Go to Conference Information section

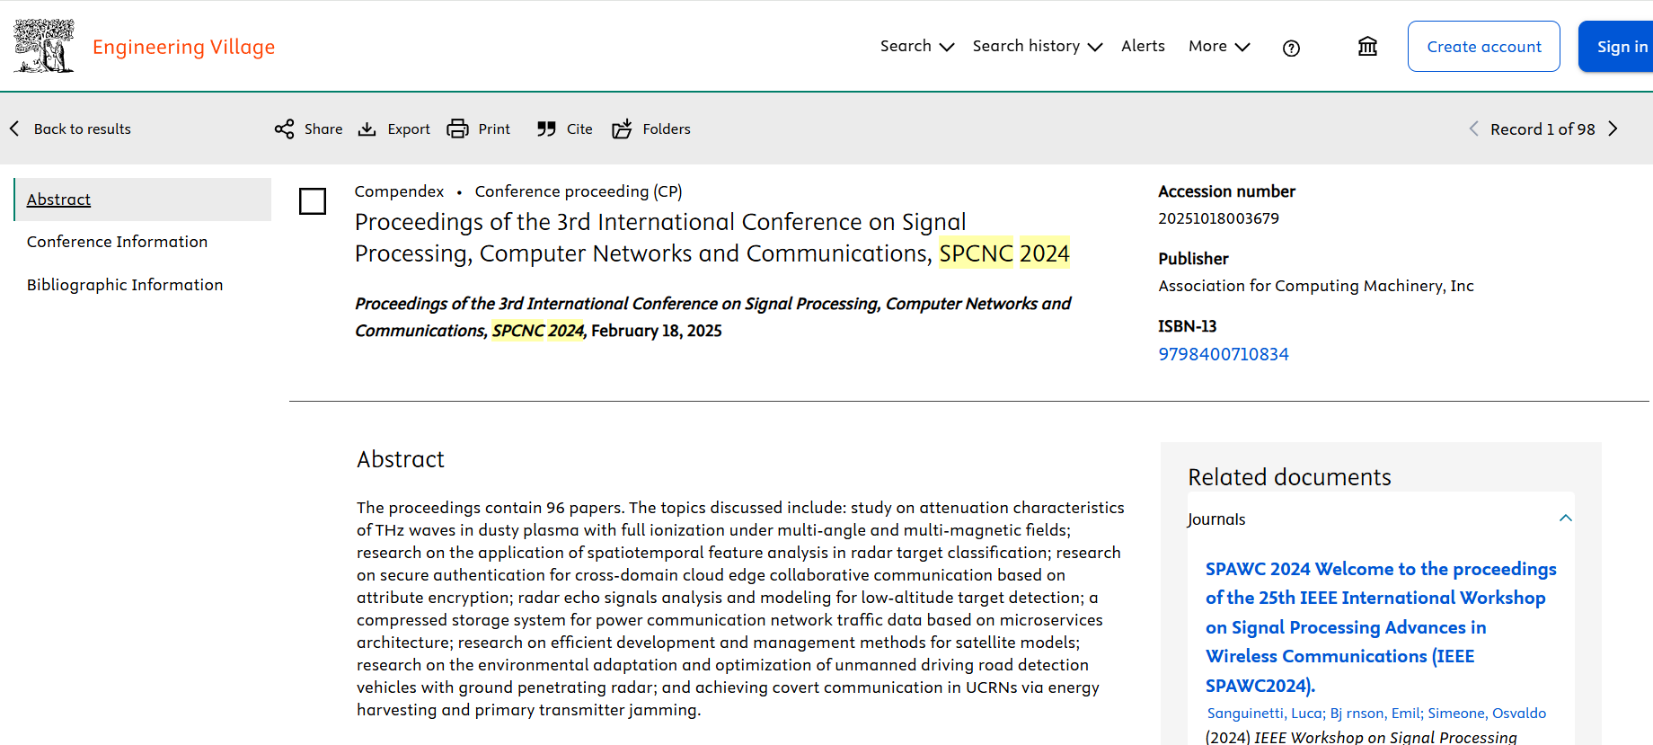117,242
